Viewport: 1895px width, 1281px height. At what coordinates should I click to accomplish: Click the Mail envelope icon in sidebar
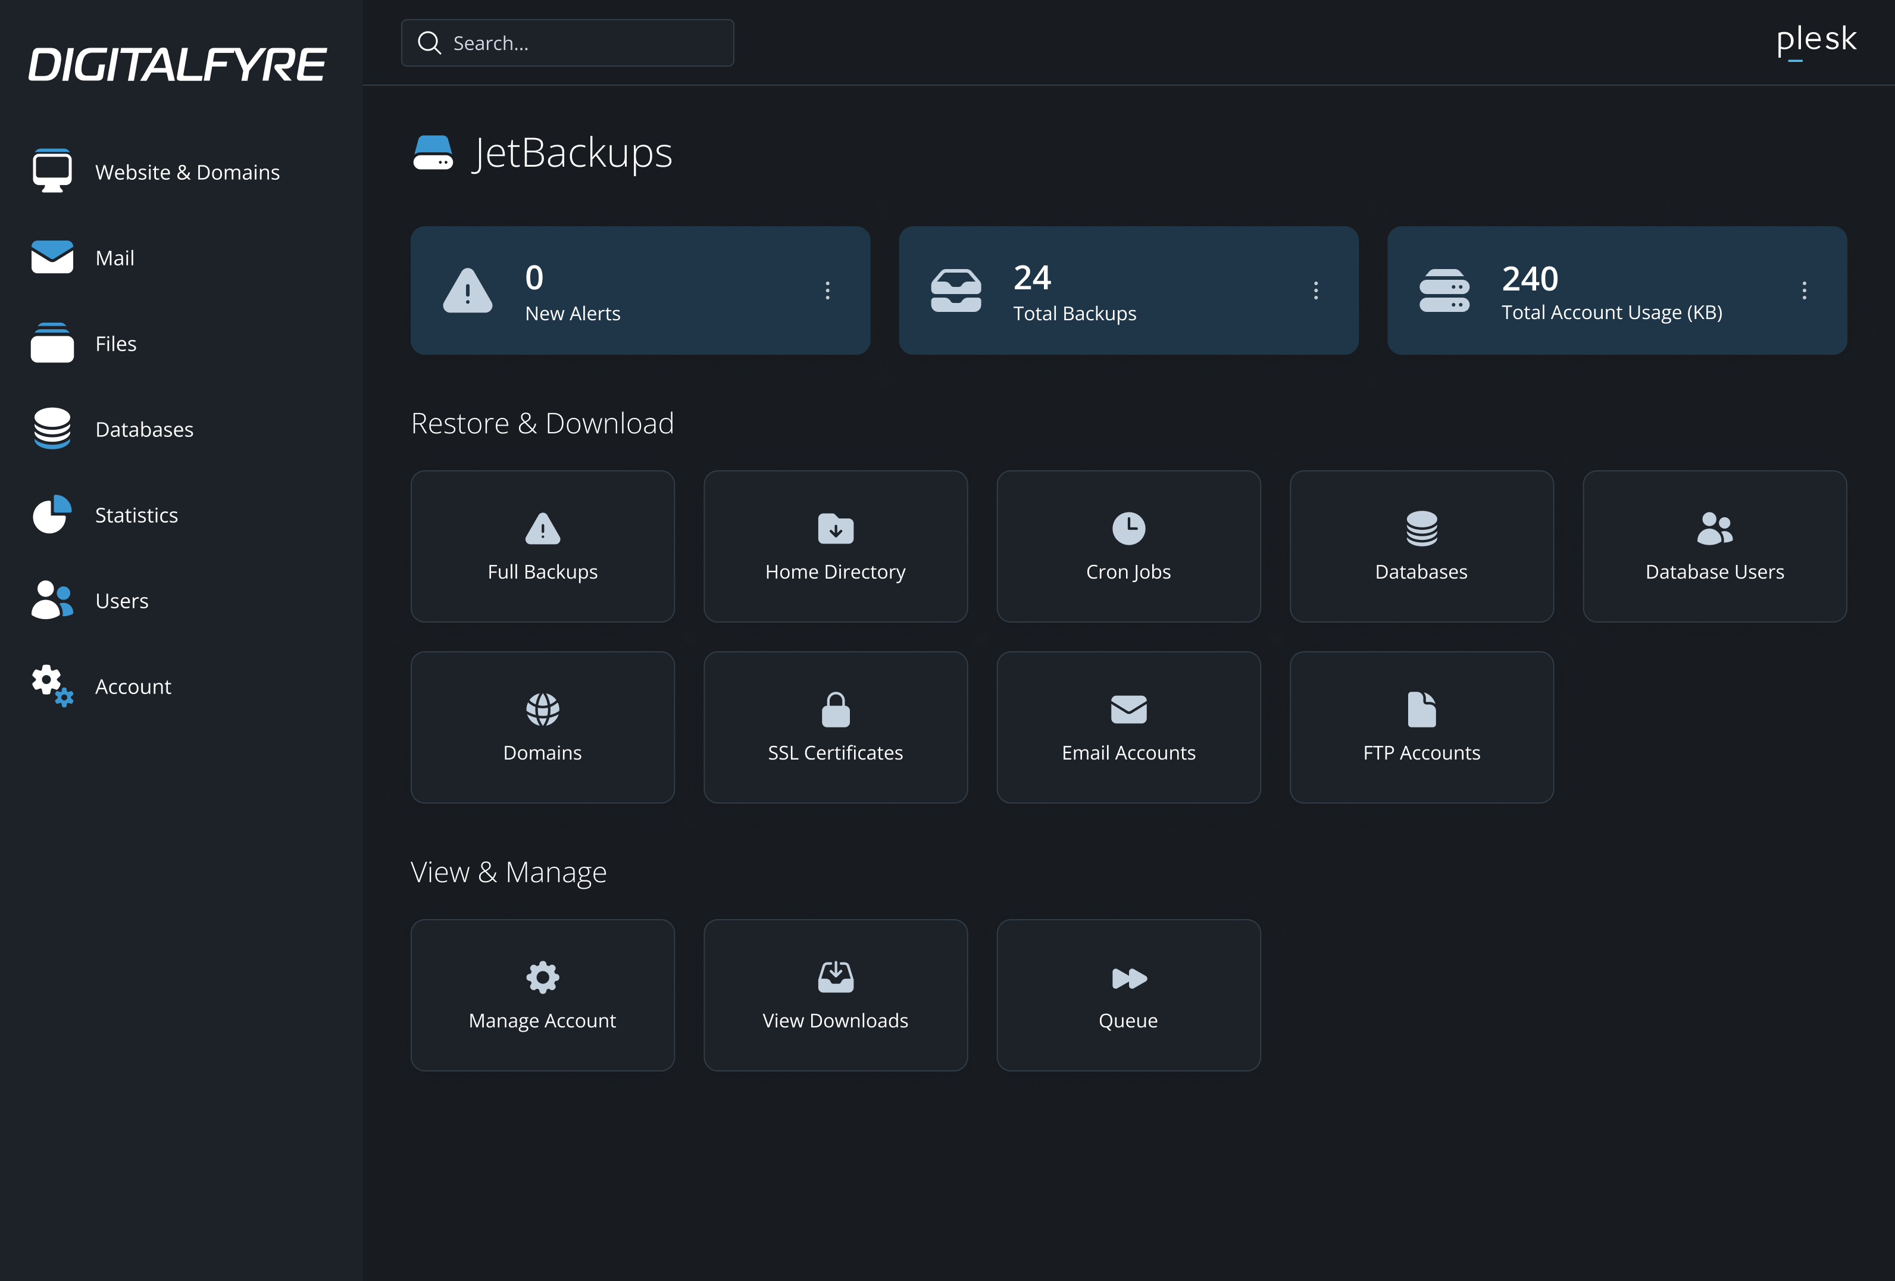point(52,258)
